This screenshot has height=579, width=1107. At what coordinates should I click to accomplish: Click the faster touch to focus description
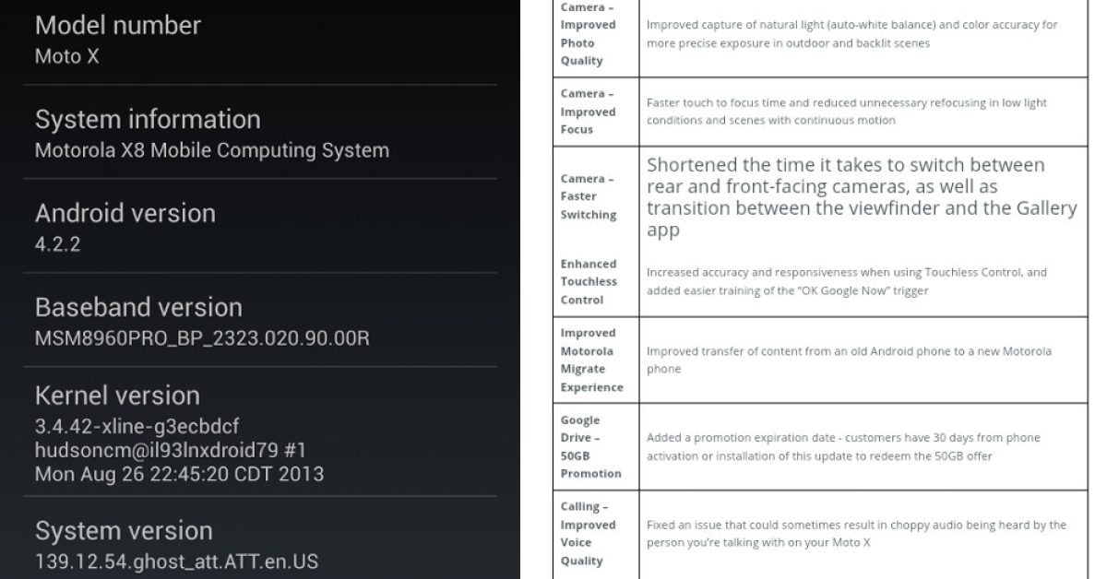point(846,112)
